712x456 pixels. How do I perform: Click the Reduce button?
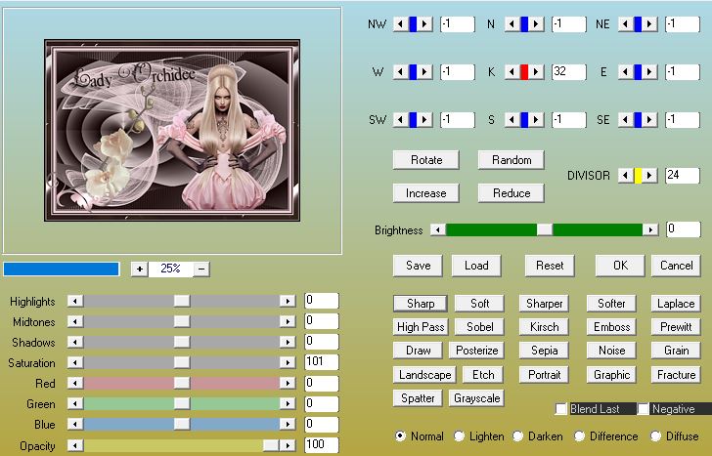[x=512, y=193]
